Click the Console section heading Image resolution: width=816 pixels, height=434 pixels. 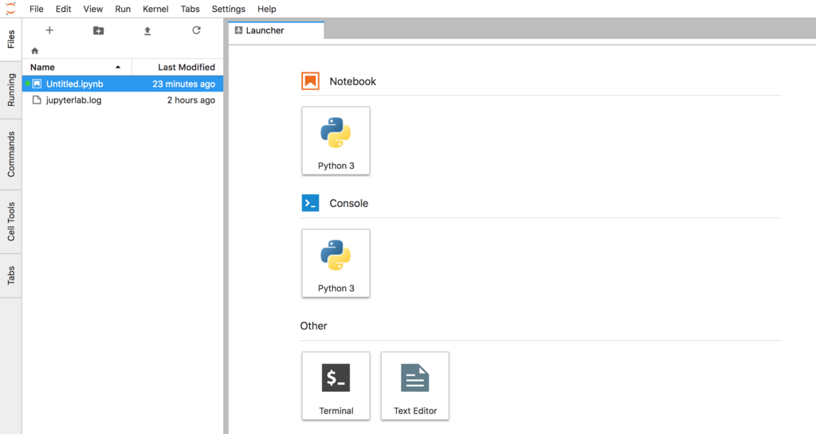[349, 203]
